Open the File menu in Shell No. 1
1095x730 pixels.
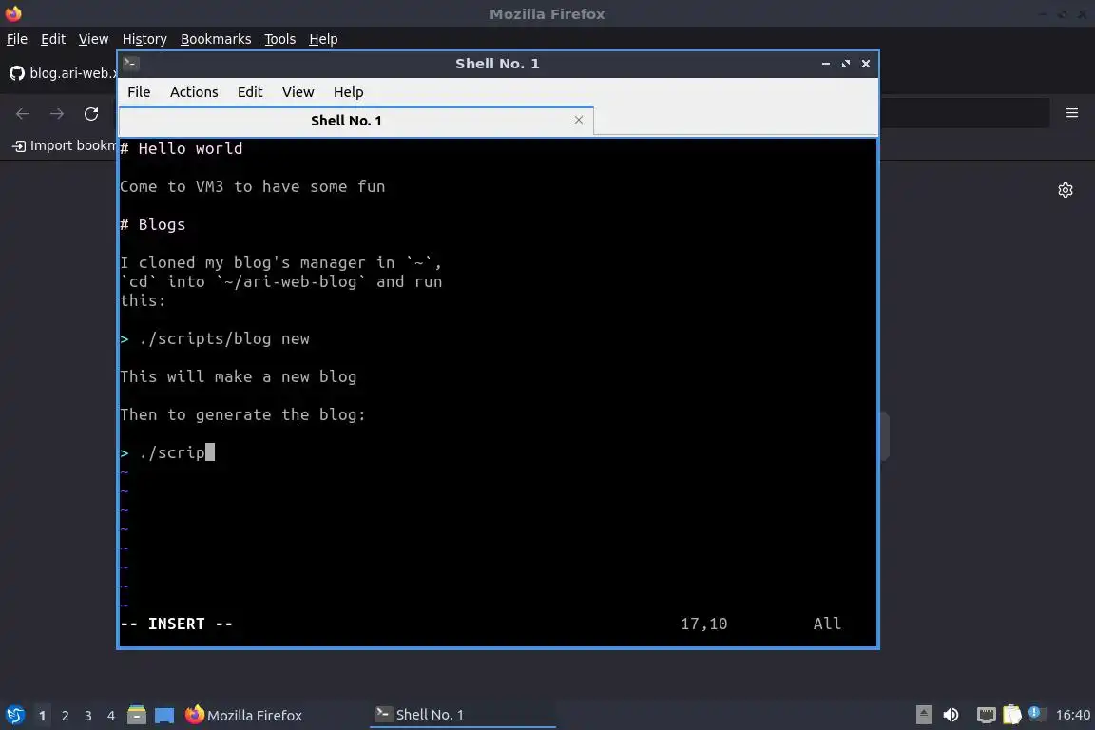pos(138,92)
